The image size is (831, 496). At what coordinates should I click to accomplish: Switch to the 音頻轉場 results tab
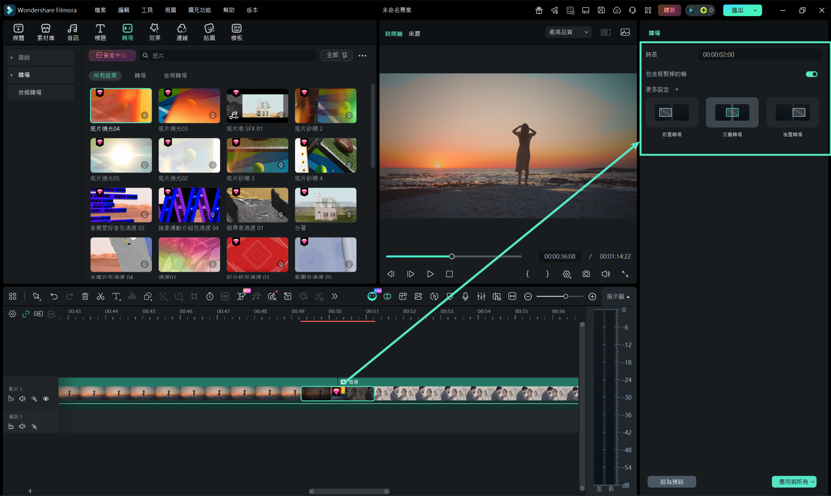pos(175,76)
